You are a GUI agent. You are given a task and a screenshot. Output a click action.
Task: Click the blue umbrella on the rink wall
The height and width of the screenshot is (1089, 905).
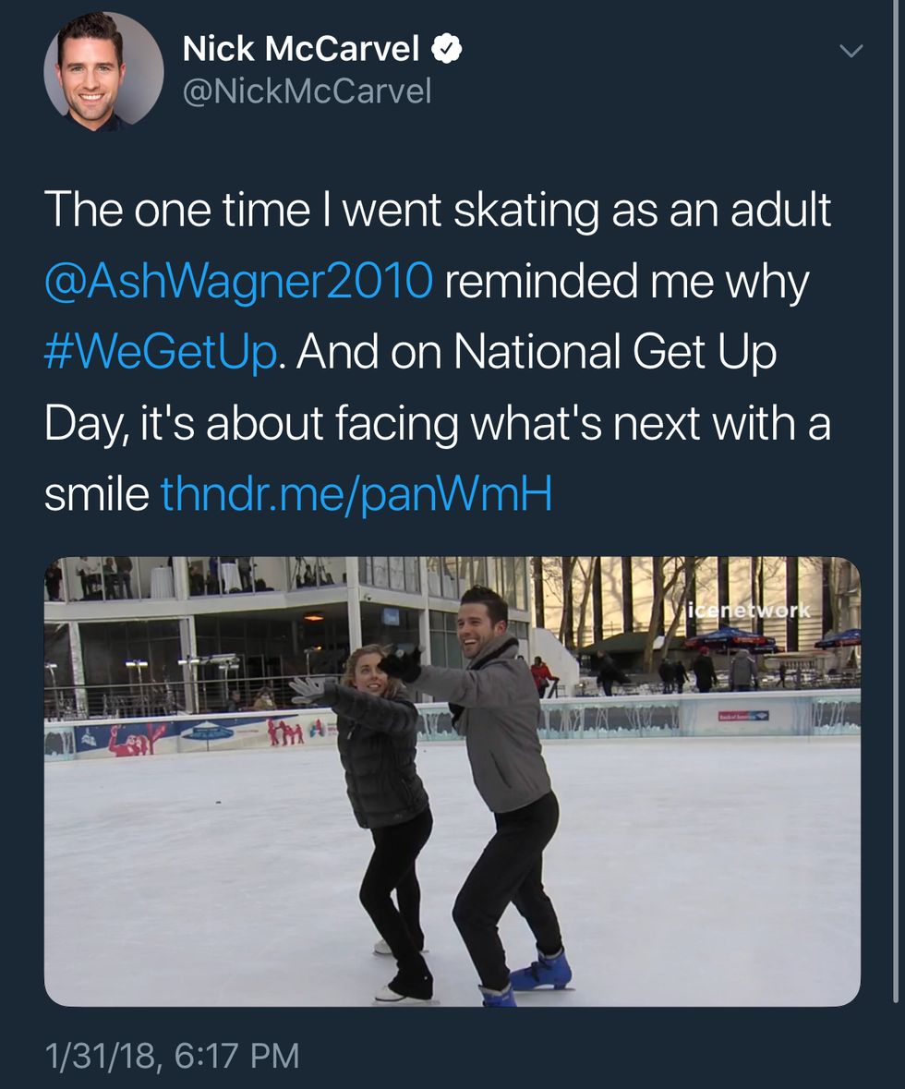tap(209, 732)
